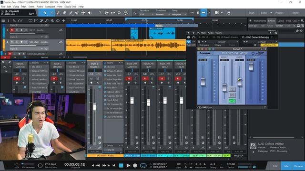Open the Song page dropdown arrow
The height and width of the screenshot is (171, 305).
271,13
